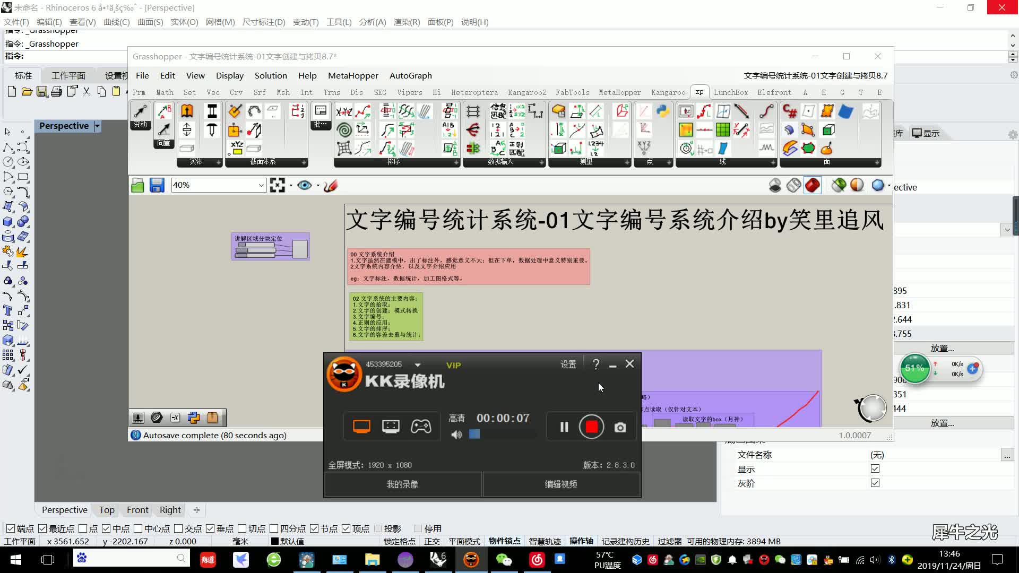Stop recording with the red button

pos(591,427)
